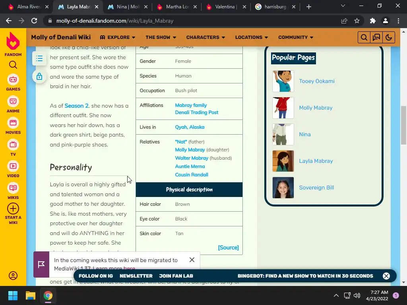Image resolution: width=407 pixels, height=305 pixels.
Task: Open Fandom sidebar search icon
Action: (x=13, y=65)
